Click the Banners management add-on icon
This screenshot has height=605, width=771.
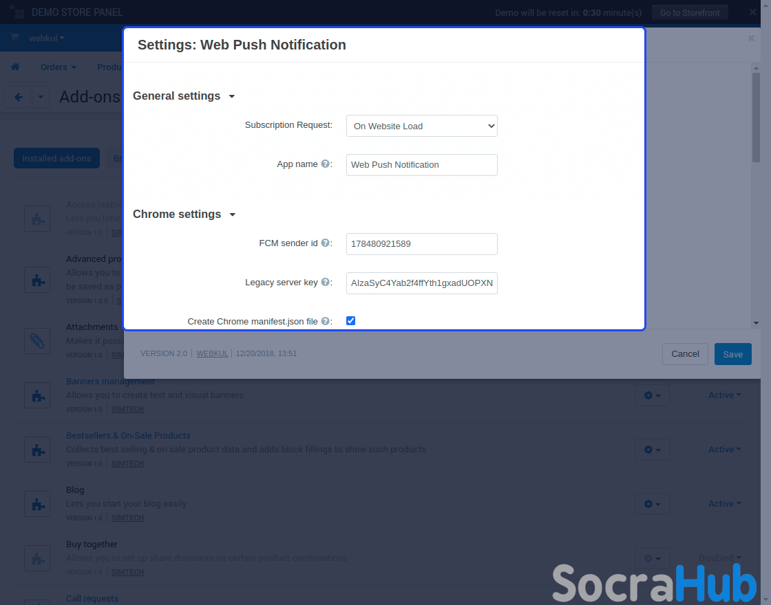[37, 395]
